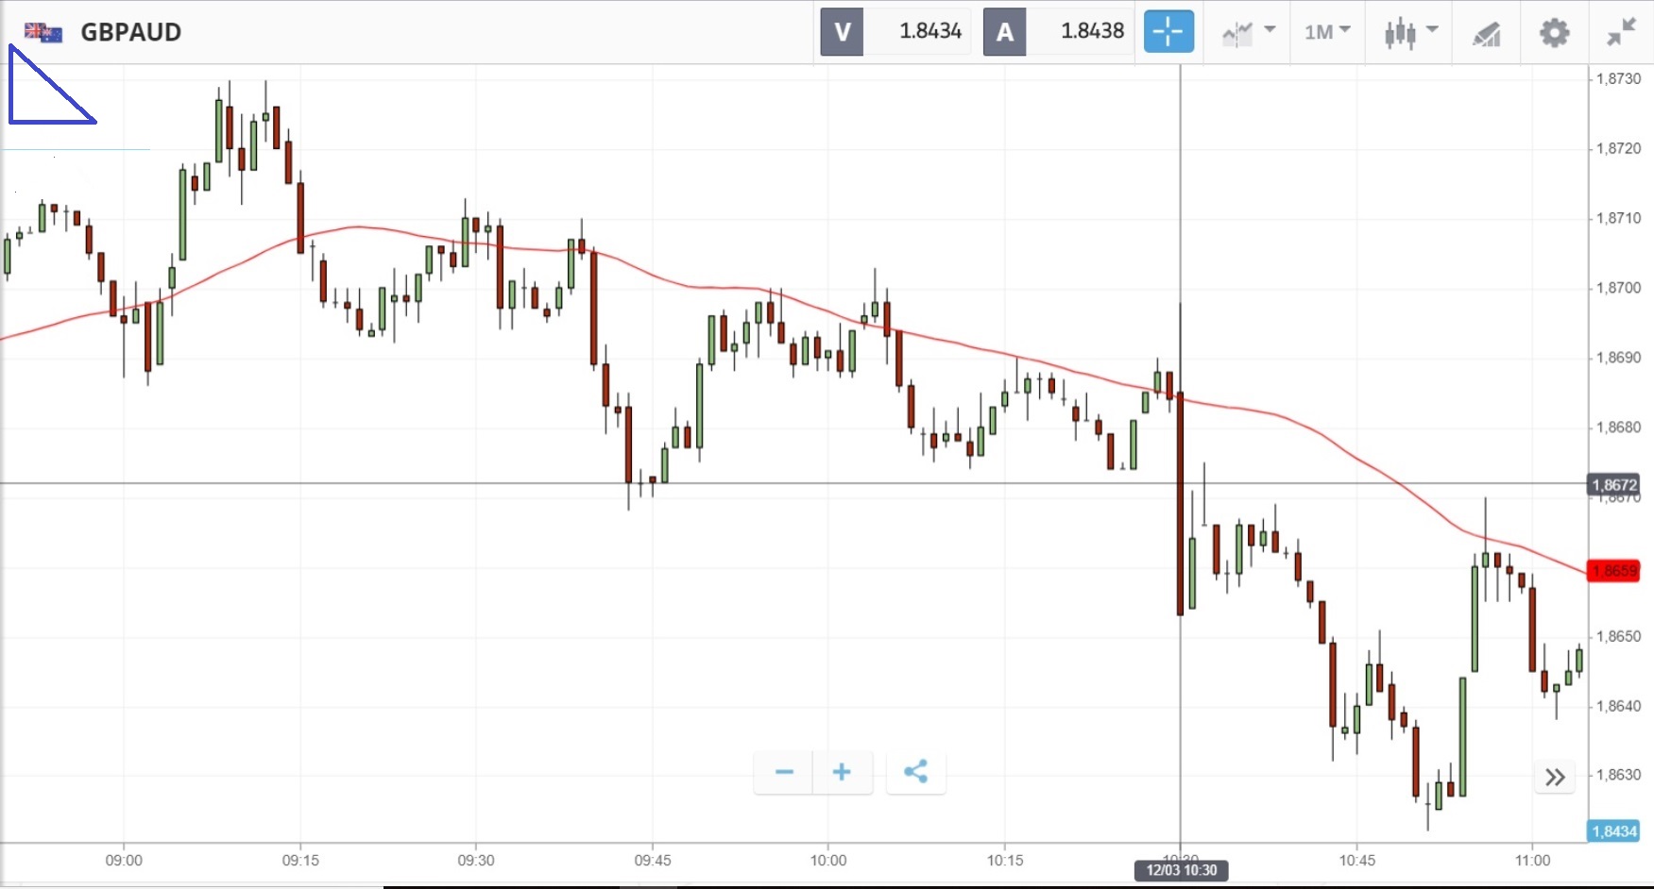Viewport: 1654px width, 889px height.
Task: Click the A buy price button
Action: click(x=1005, y=32)
